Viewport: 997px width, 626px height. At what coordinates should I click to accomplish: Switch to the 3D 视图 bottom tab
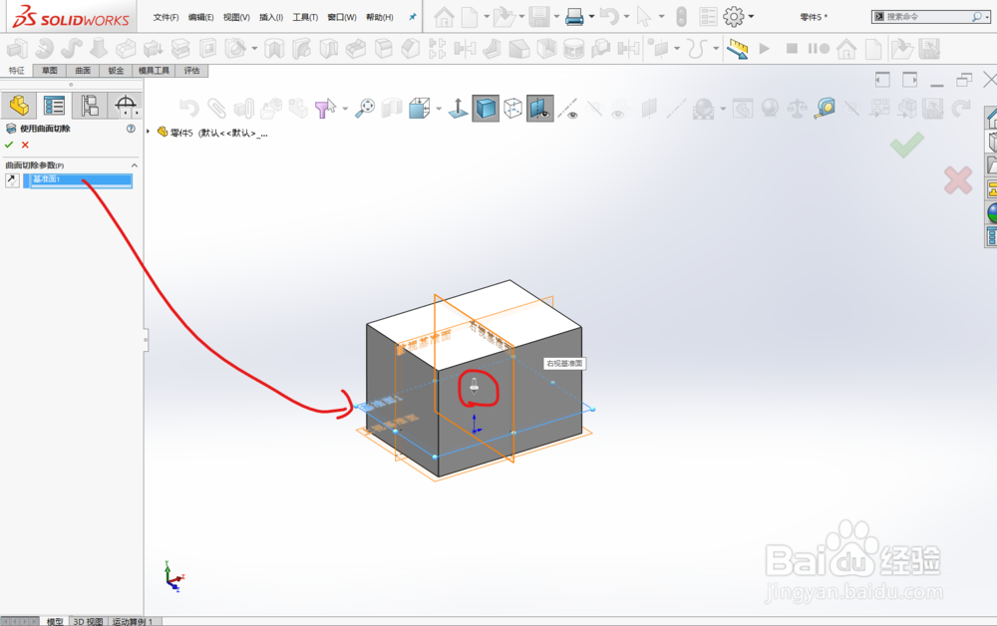(88, 622)
